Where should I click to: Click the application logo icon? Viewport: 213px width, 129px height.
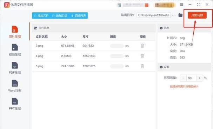tap(7, 5)
